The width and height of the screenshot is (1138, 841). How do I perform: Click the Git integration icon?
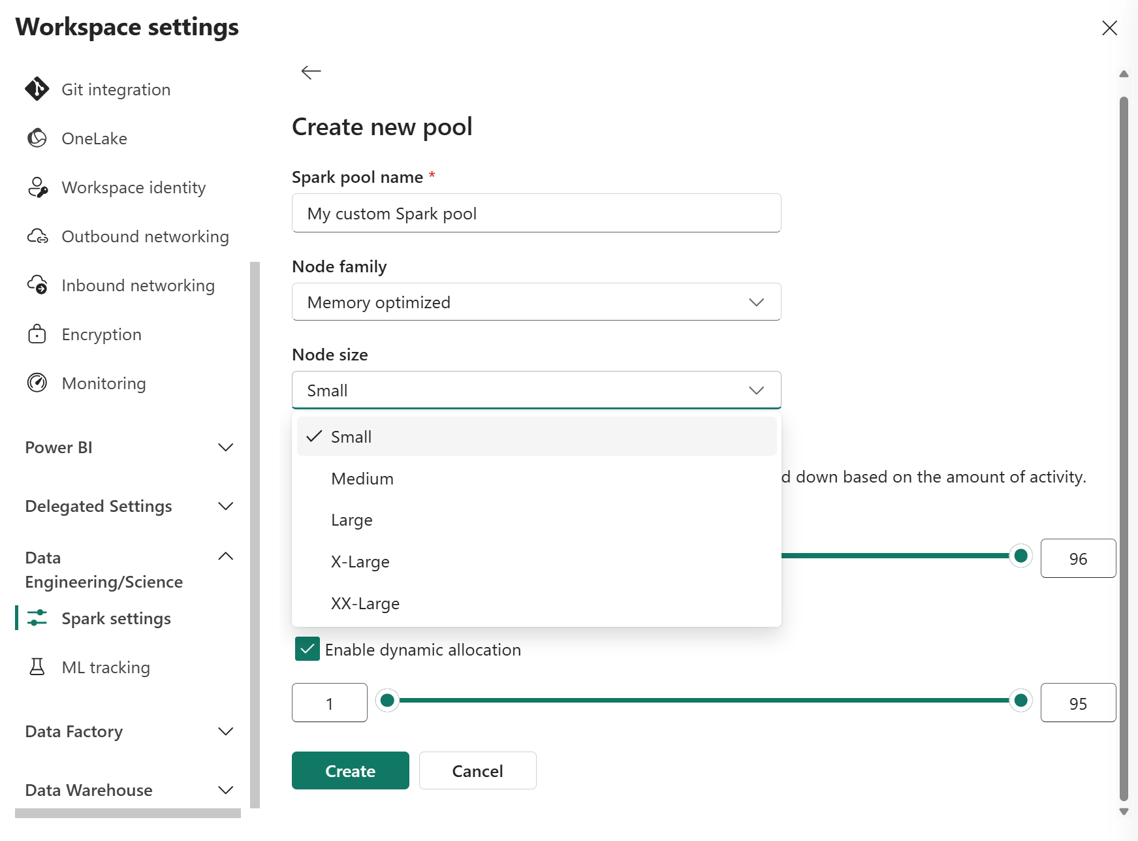pyautogui.click(x=37, y=89)
